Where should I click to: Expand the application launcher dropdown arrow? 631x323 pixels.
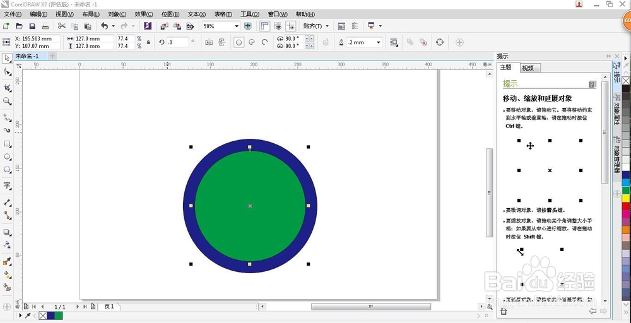pos(380,26)
